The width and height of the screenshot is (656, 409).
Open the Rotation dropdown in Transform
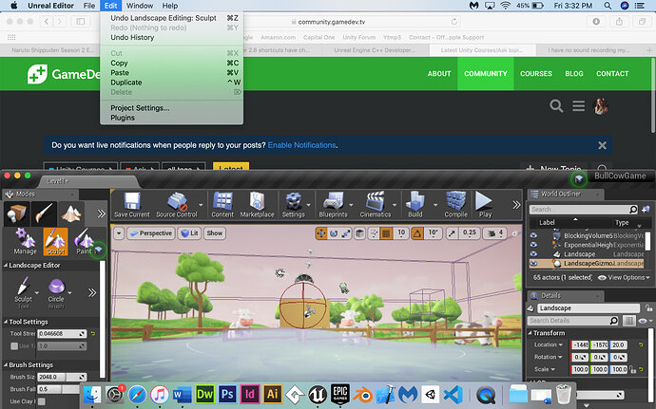click(549, 357)
